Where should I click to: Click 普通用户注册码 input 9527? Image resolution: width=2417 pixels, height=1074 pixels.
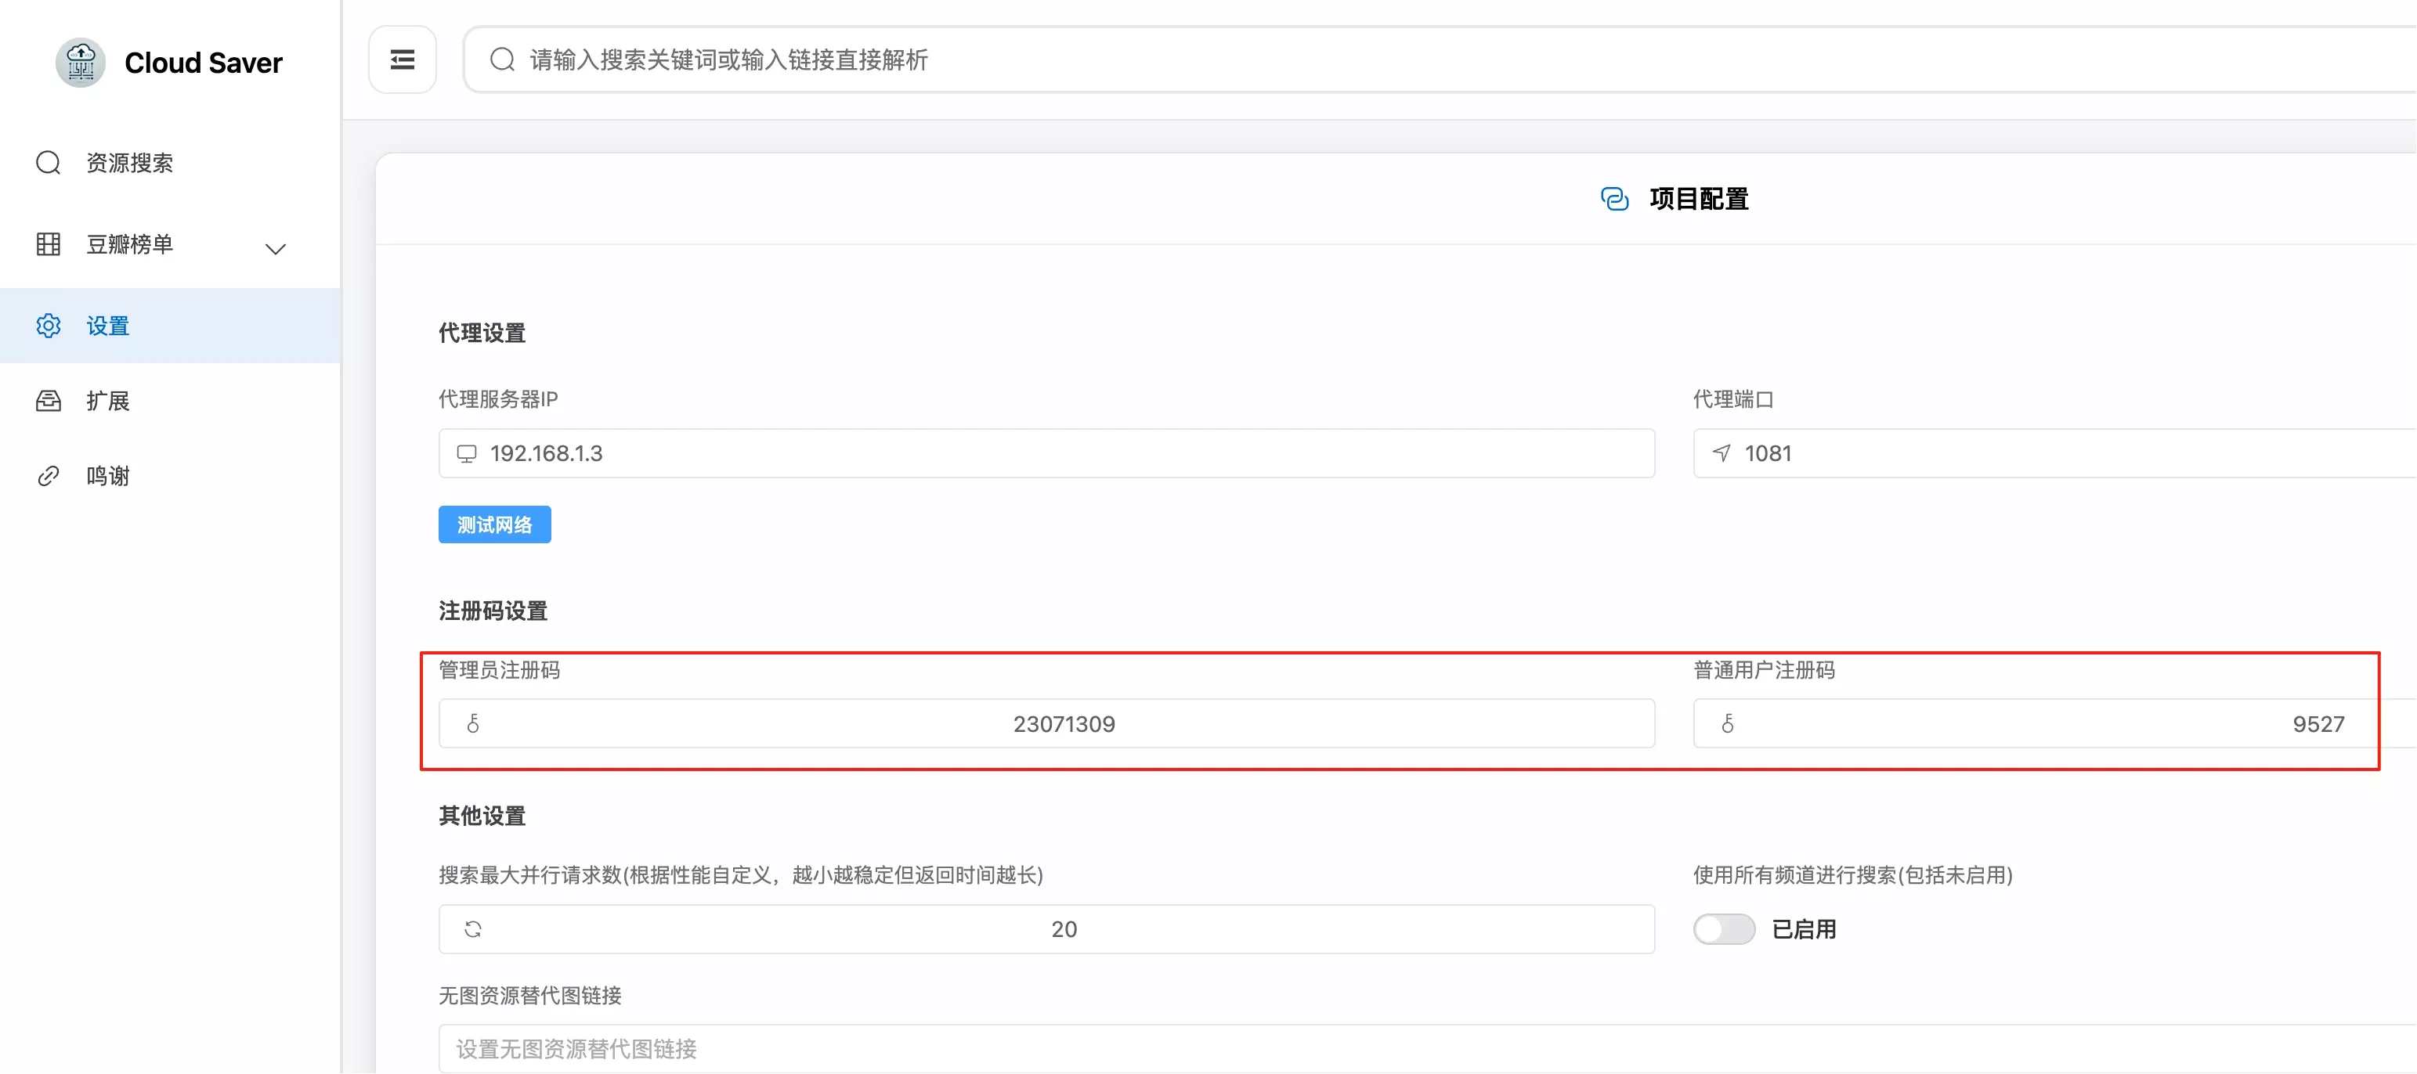(2055, 724)
